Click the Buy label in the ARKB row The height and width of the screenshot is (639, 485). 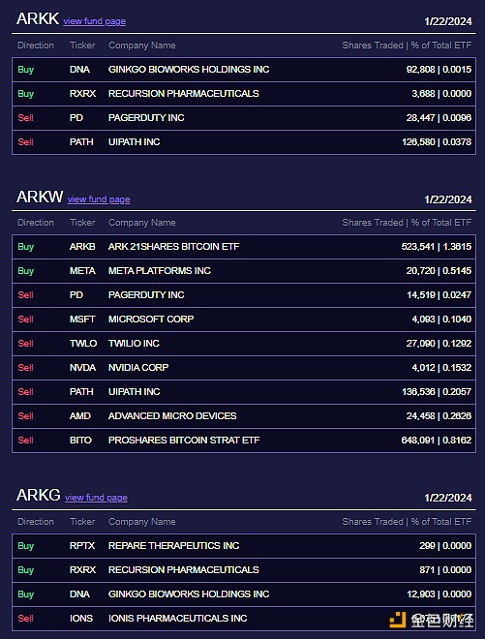pos(26,247)
